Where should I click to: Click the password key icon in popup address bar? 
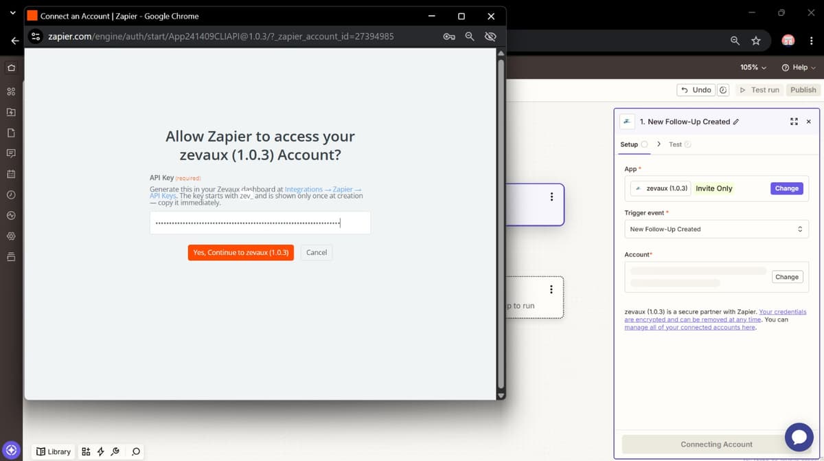pyautogui.click(x=449, y=36)
